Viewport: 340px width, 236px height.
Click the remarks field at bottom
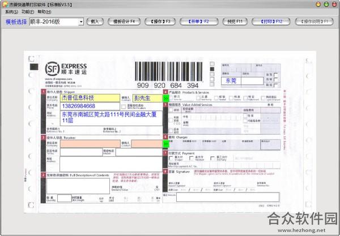pos(228,198)
